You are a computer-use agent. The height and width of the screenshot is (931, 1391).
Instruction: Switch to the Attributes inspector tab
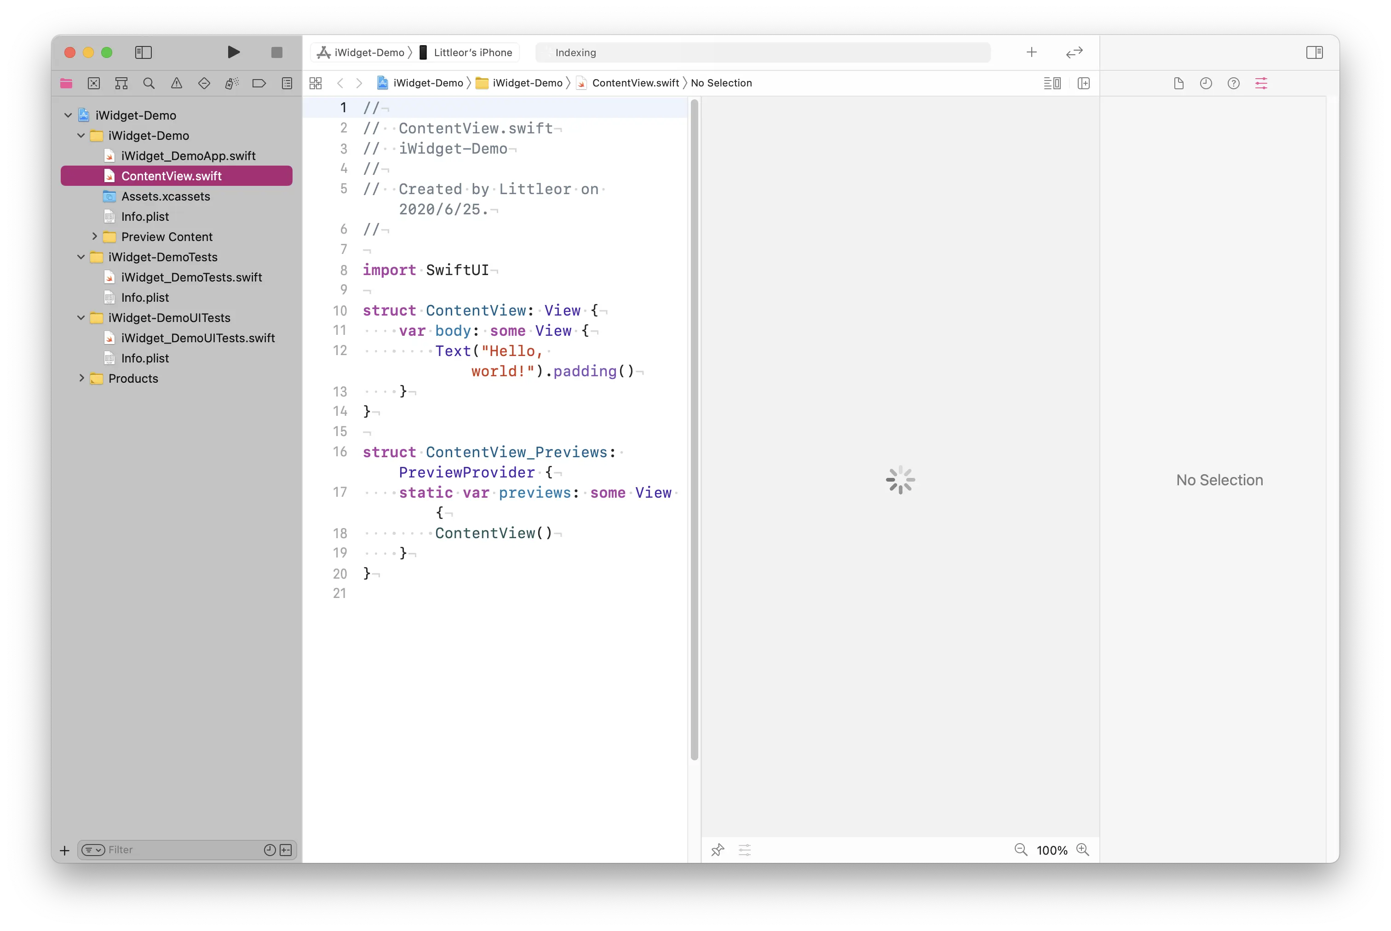tap(1261, 84)
